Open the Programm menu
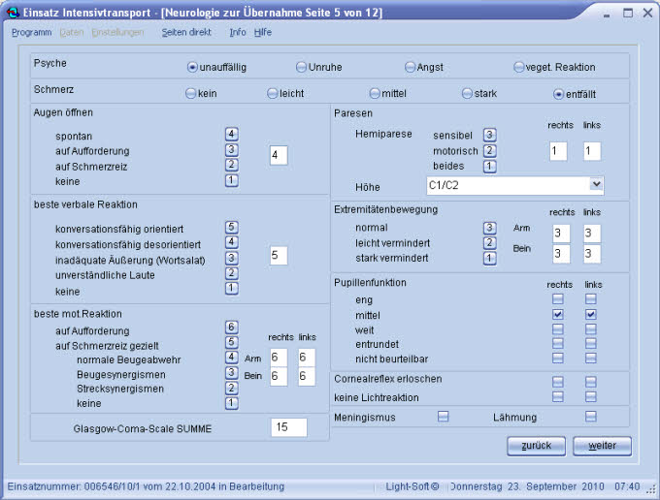660x500 pixels. [x=32, y=32]
